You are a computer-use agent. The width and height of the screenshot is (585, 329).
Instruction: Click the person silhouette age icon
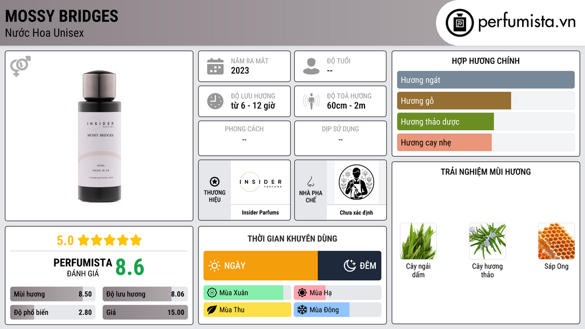pos(311,66)
